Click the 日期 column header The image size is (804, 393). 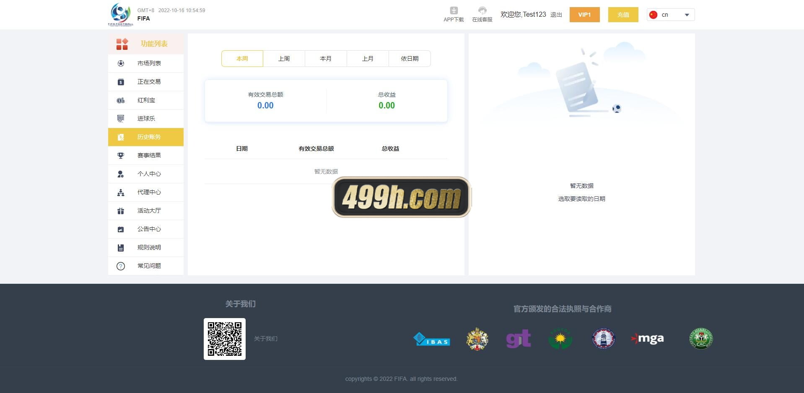click(242, 149)
